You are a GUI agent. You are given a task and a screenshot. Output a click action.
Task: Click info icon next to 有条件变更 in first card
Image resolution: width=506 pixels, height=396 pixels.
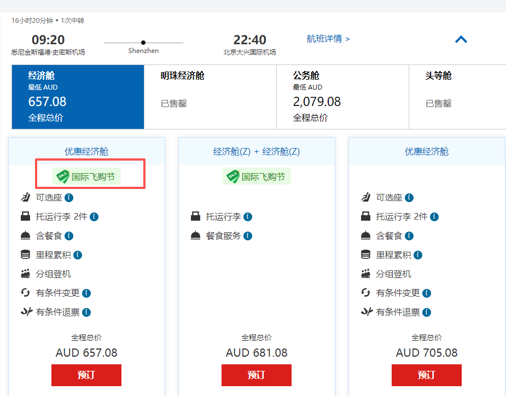[x=86, y=293]
